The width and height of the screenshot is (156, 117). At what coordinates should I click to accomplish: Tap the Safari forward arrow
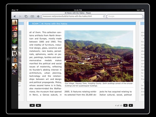[20, 16]
